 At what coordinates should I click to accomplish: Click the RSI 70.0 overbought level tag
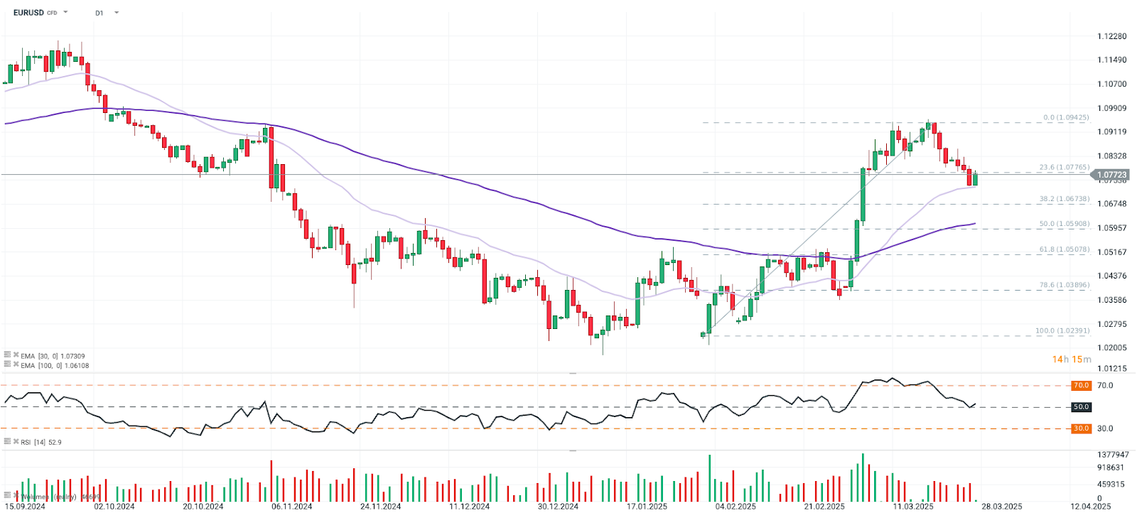pos(1081,385)
